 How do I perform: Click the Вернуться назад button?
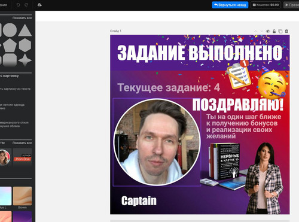point(230,5)
